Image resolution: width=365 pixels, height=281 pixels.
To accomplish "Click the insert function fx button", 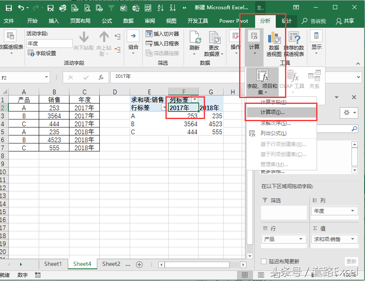I will click(101, 77).
